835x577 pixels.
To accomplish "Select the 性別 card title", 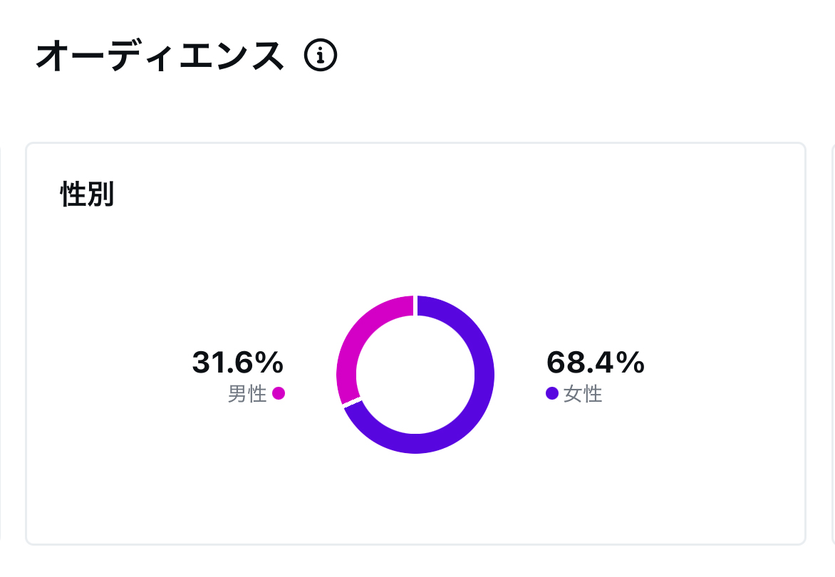I will pyautogui.click(x=88, y=194).
